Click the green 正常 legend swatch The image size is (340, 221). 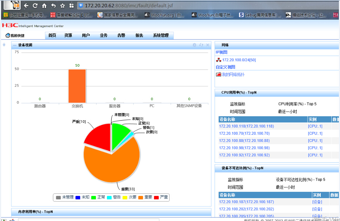point(94,197)
